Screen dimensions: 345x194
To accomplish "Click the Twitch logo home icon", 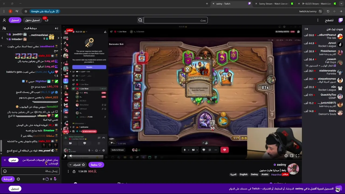I will tap(341, 20).
